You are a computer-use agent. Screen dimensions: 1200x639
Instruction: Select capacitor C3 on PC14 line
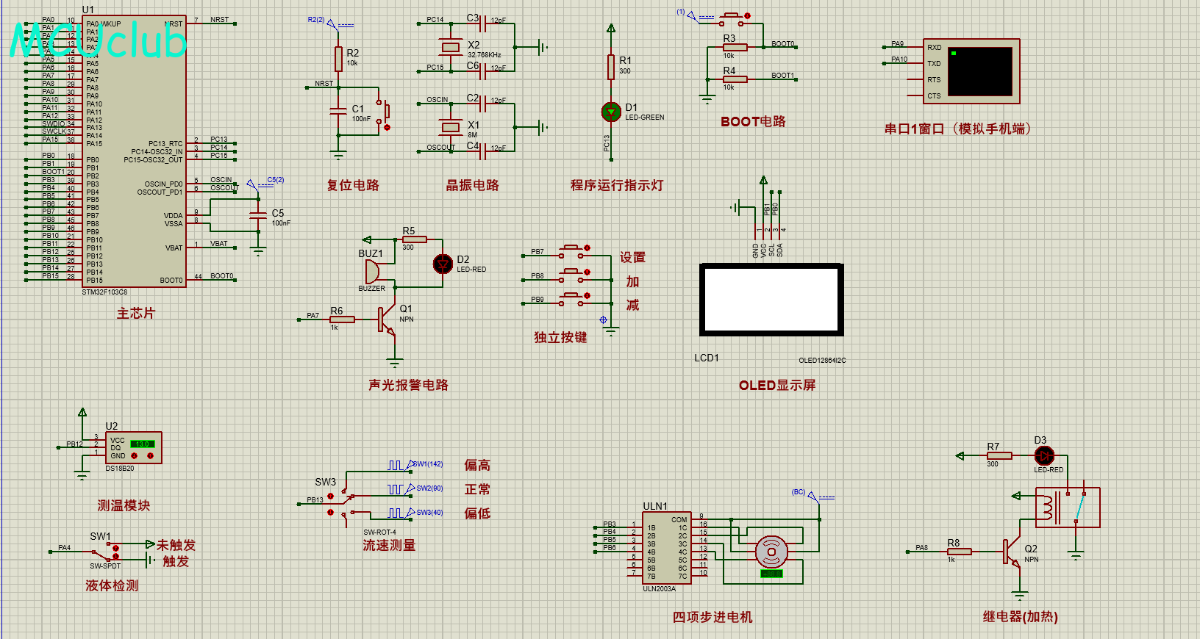click(x=483, y=24)
